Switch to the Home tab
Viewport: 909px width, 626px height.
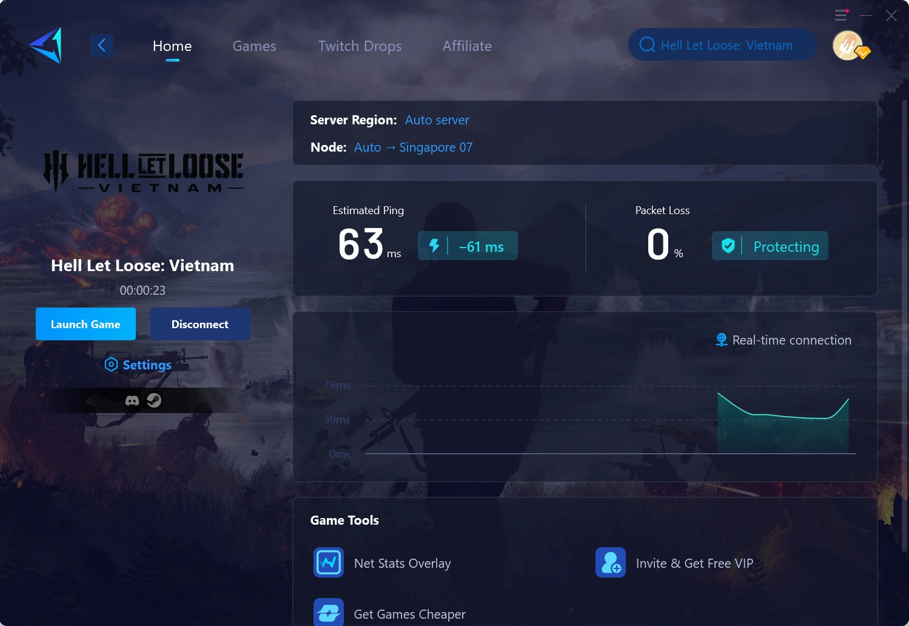(172, 46)
